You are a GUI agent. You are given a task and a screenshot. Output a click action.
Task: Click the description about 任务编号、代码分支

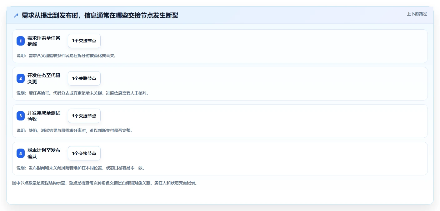[x=83, y=93]
